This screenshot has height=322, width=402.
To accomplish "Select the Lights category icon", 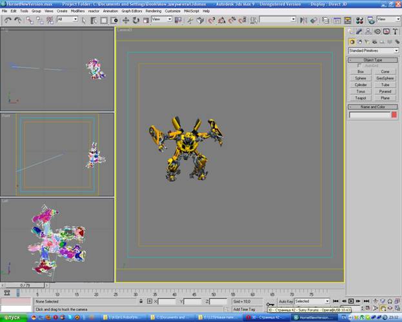I will point(368,41).
